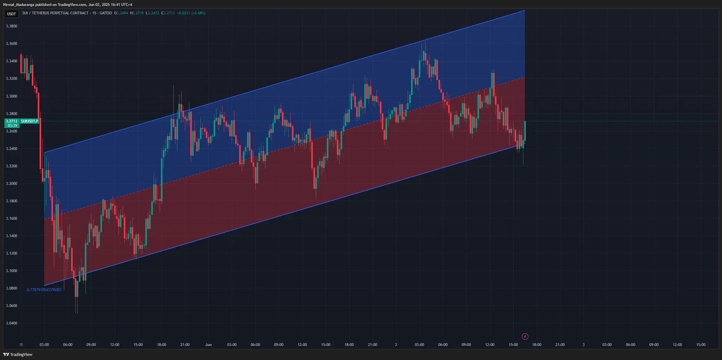Click the TradingView logo at bottom left
722x360 pixels.
(18, 354)
